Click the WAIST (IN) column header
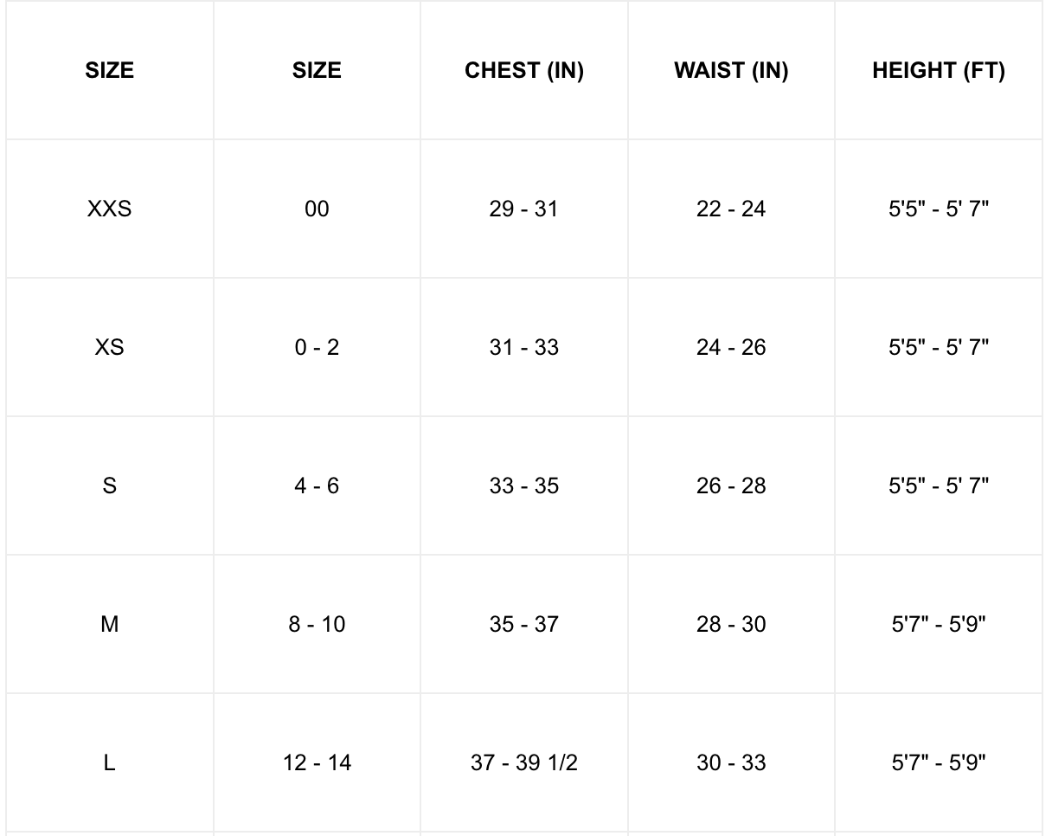 (x=731, y=71)
